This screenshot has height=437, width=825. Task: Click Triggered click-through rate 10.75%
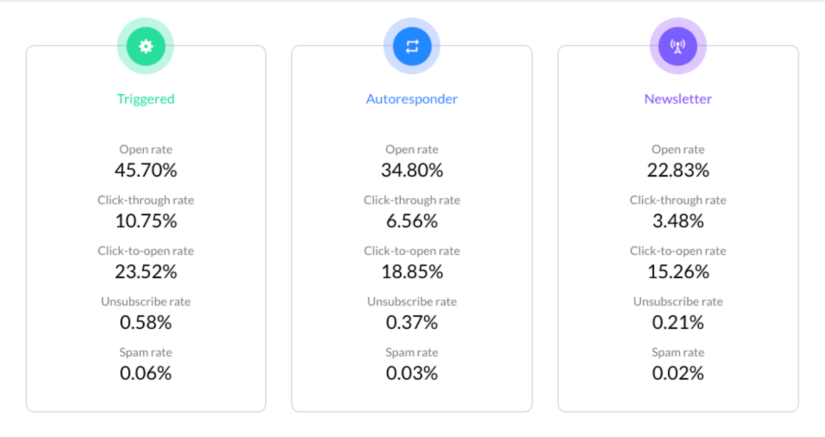click(x=146, y=221)
